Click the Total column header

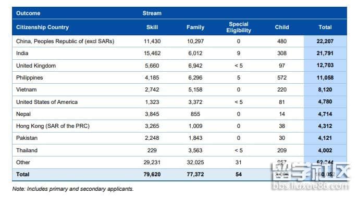tap(325, 27)
